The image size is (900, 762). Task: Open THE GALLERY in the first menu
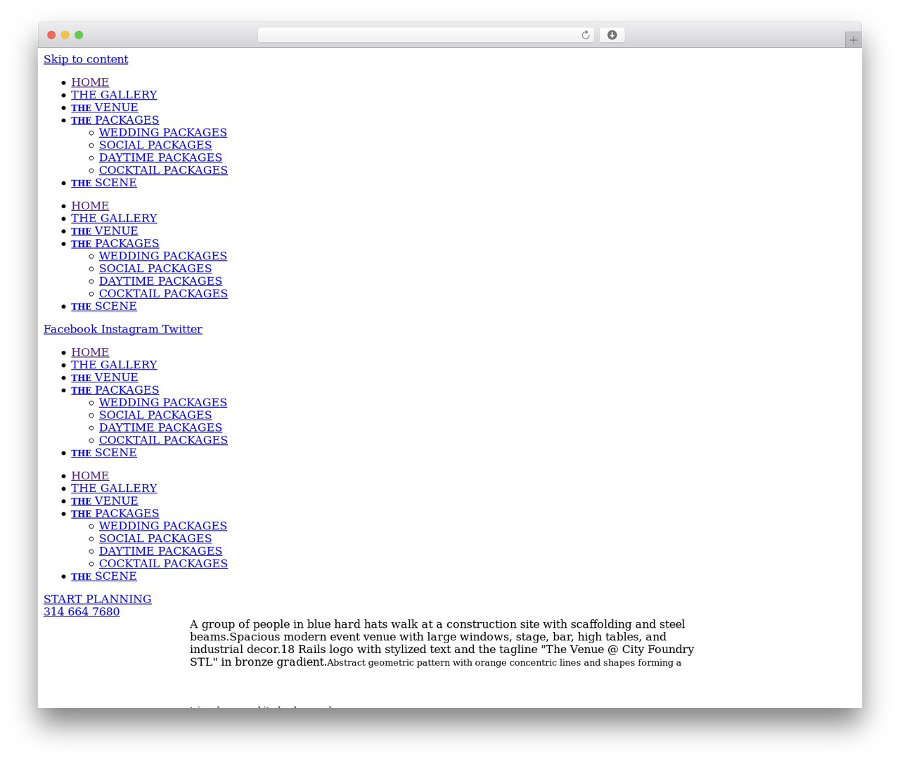(x=114, y=95)
